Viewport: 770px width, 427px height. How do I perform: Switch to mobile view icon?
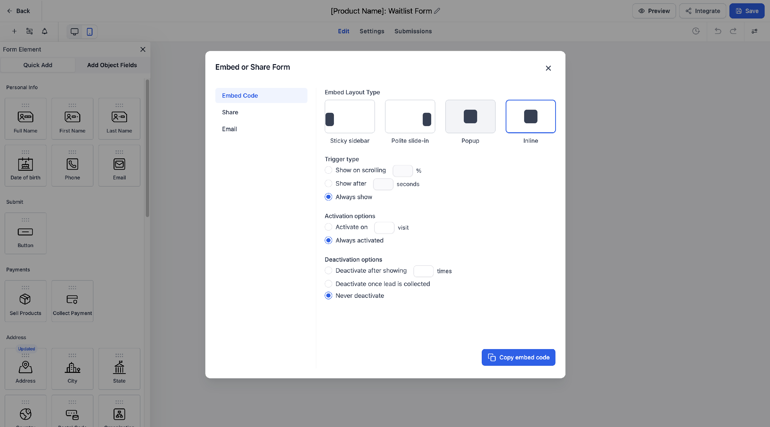click(90, 31)
